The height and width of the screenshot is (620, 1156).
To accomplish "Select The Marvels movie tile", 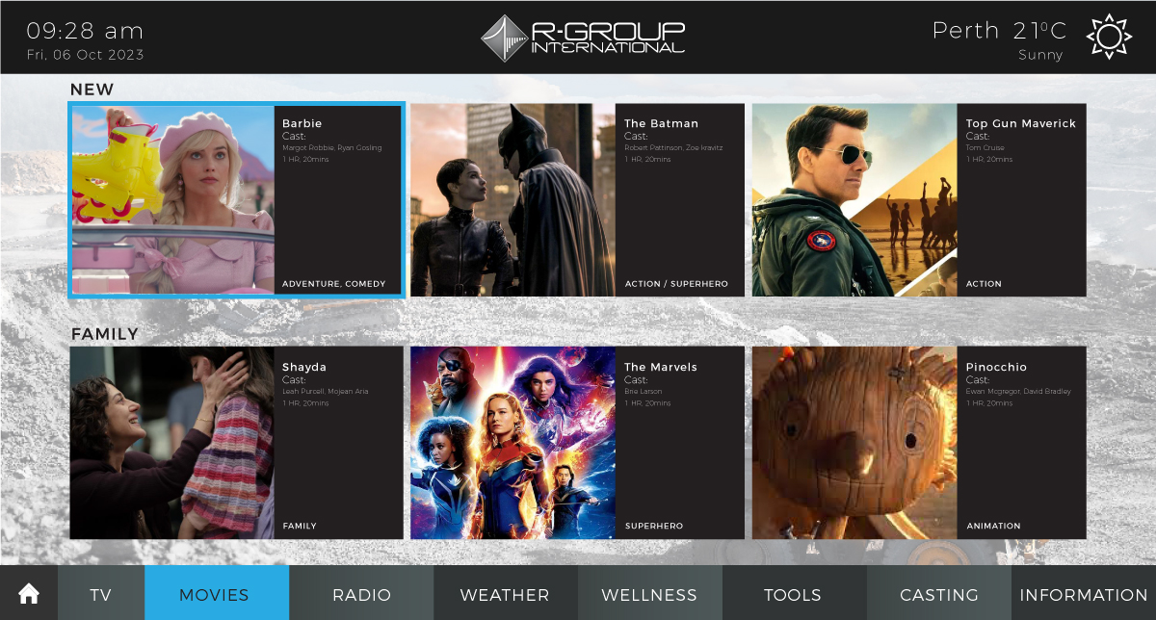I will (576, 442).
